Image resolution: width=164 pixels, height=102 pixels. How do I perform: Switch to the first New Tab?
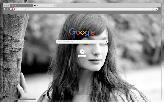click(x=22, y=5)
